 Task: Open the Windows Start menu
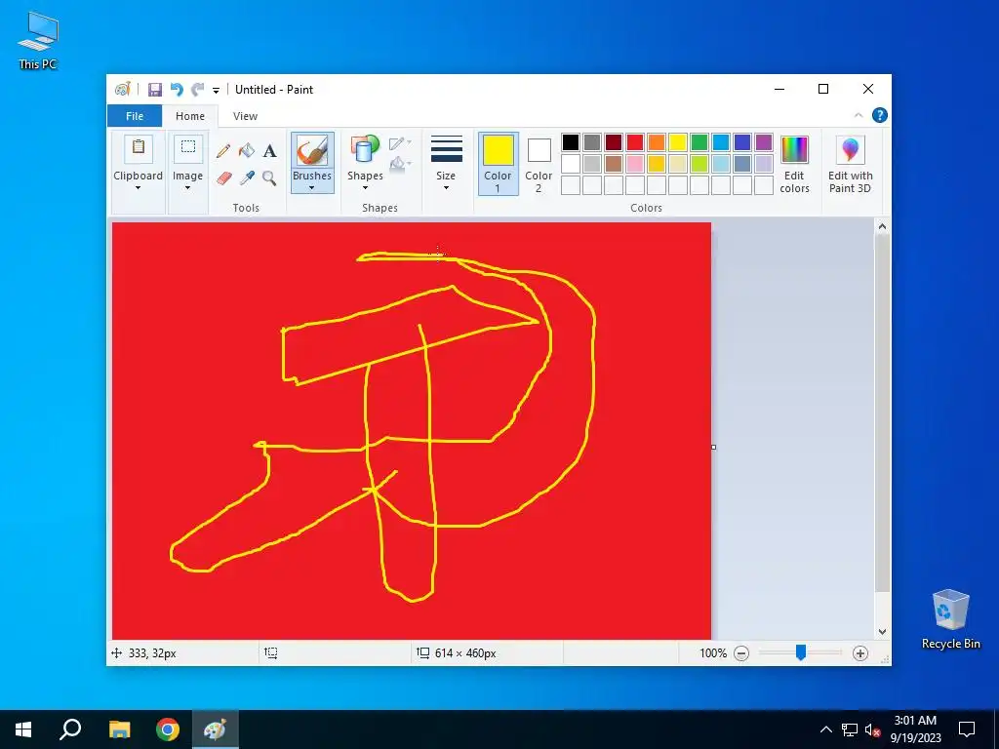point(23,729)
